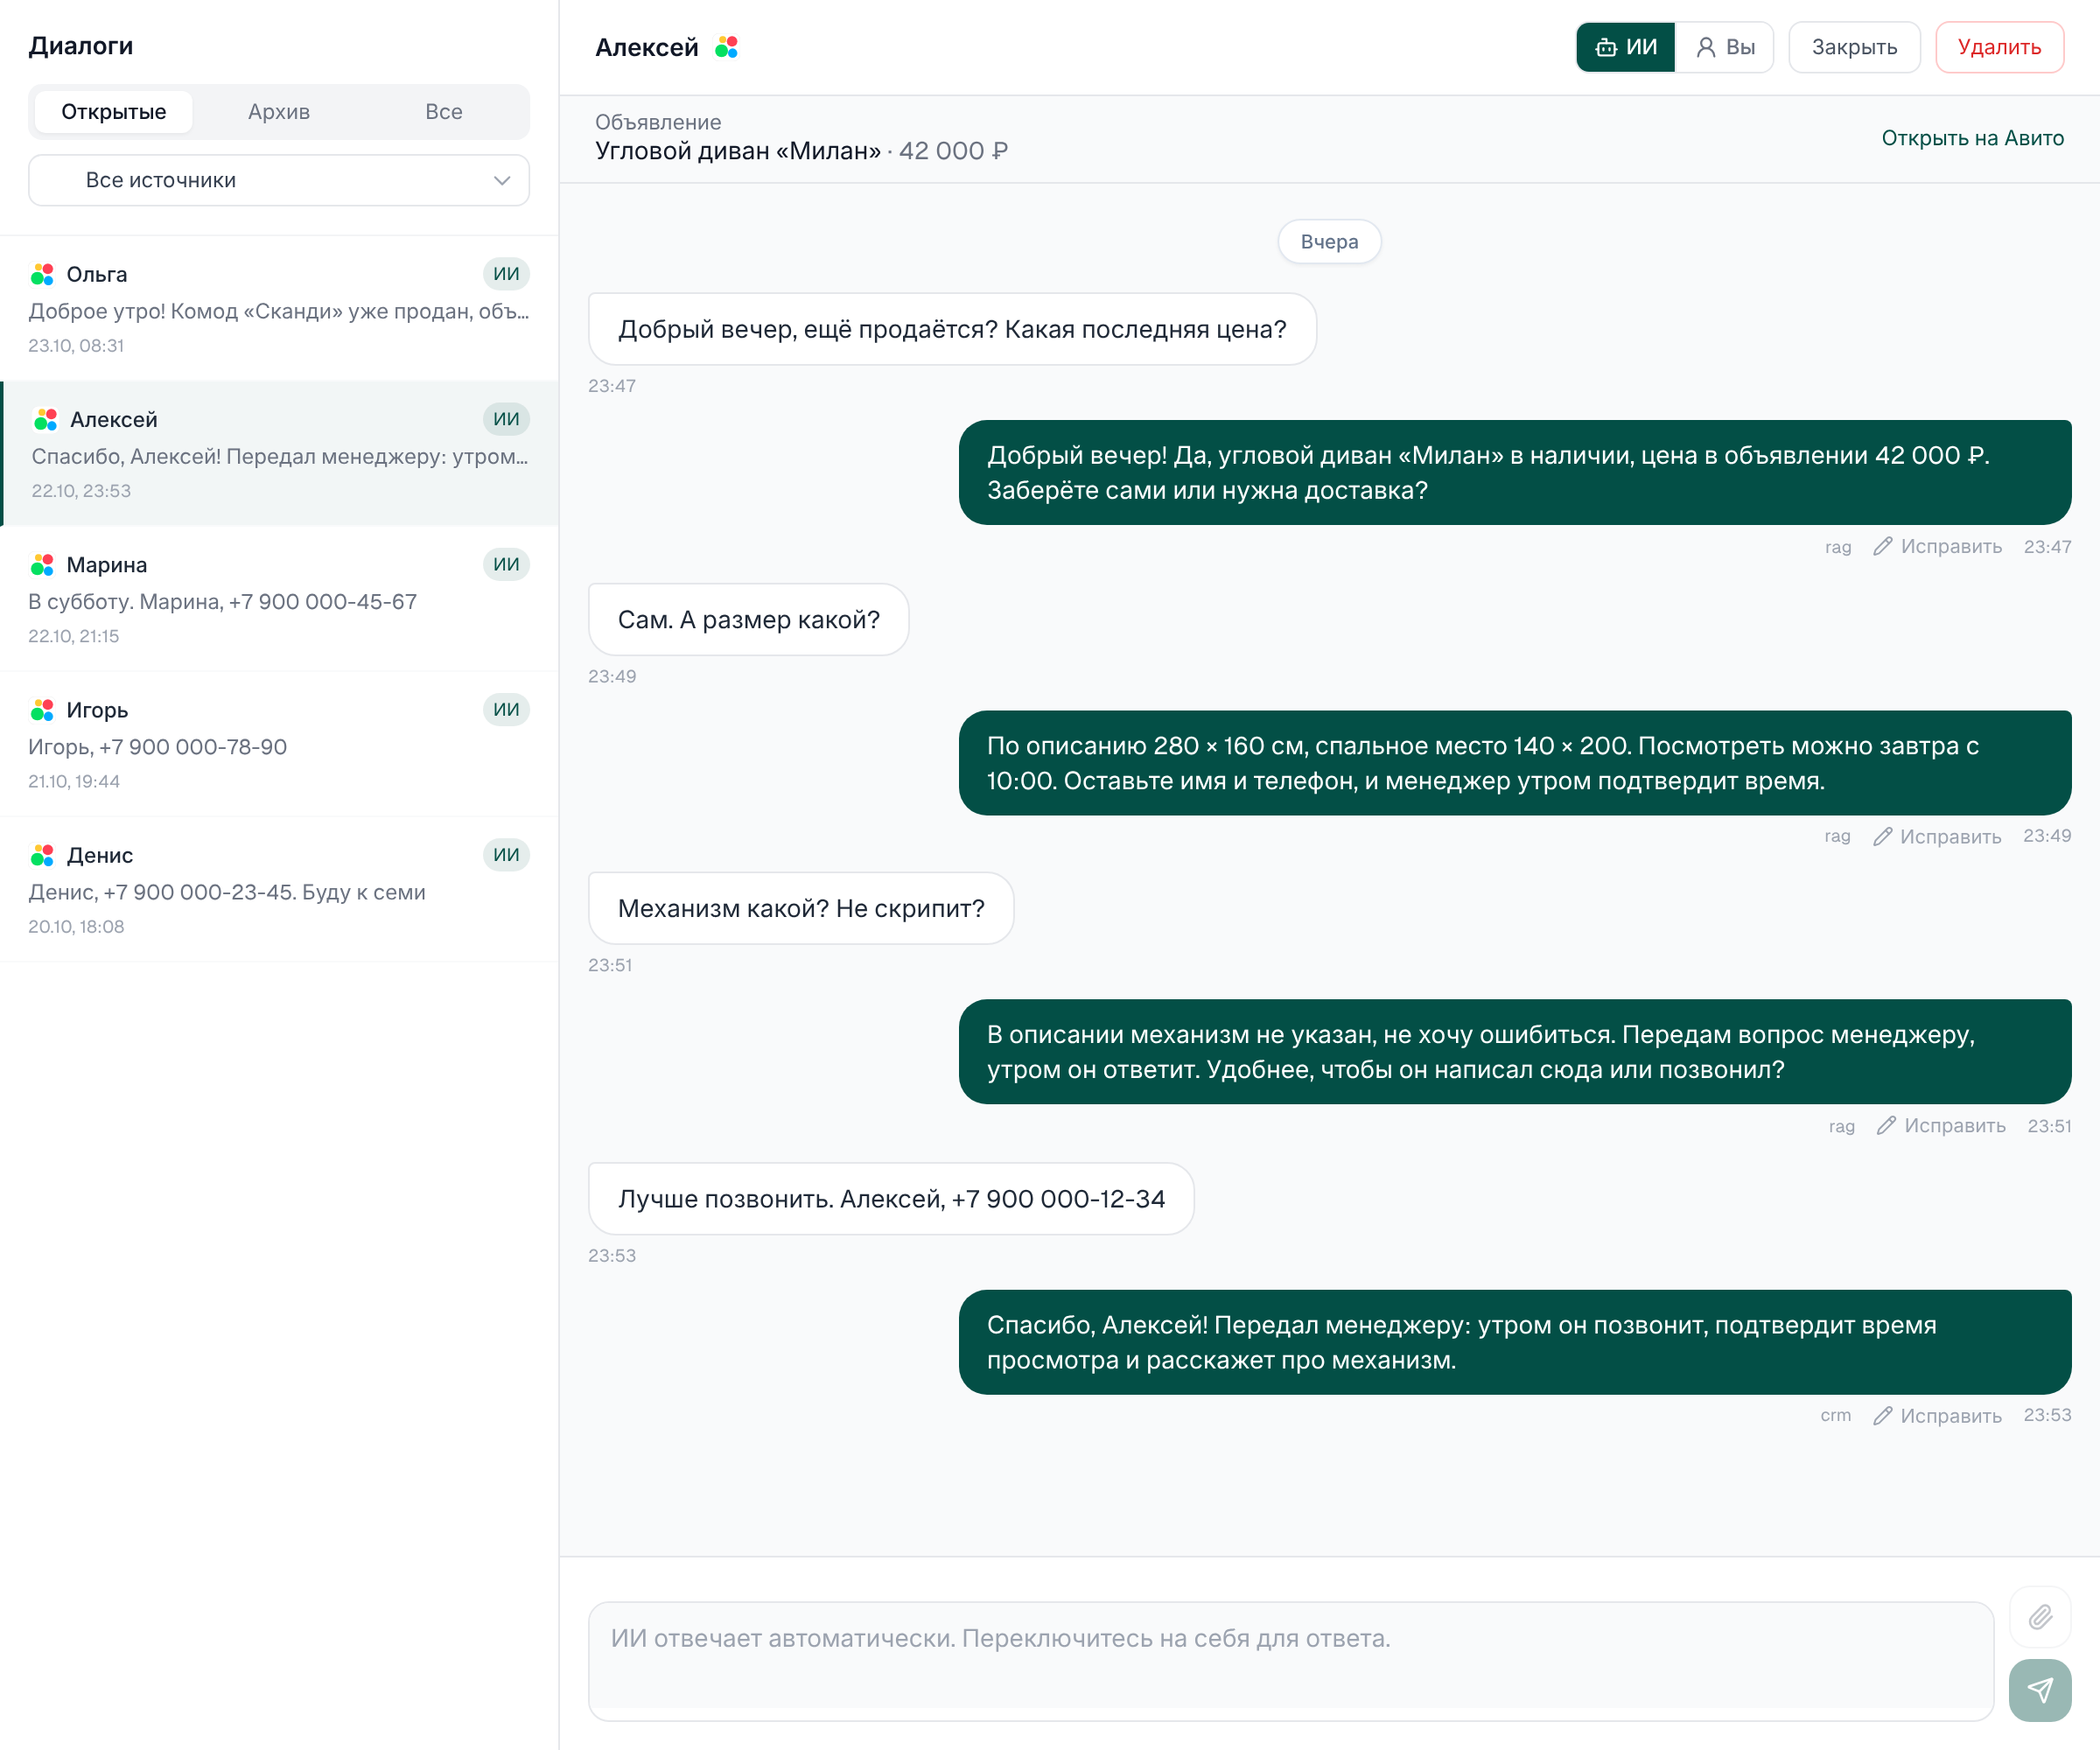The height and width of the screenshot is (1750, 2100).
Task: Click message 'Механизм какой? Не скрипит?'
Action: coord(801,908)
